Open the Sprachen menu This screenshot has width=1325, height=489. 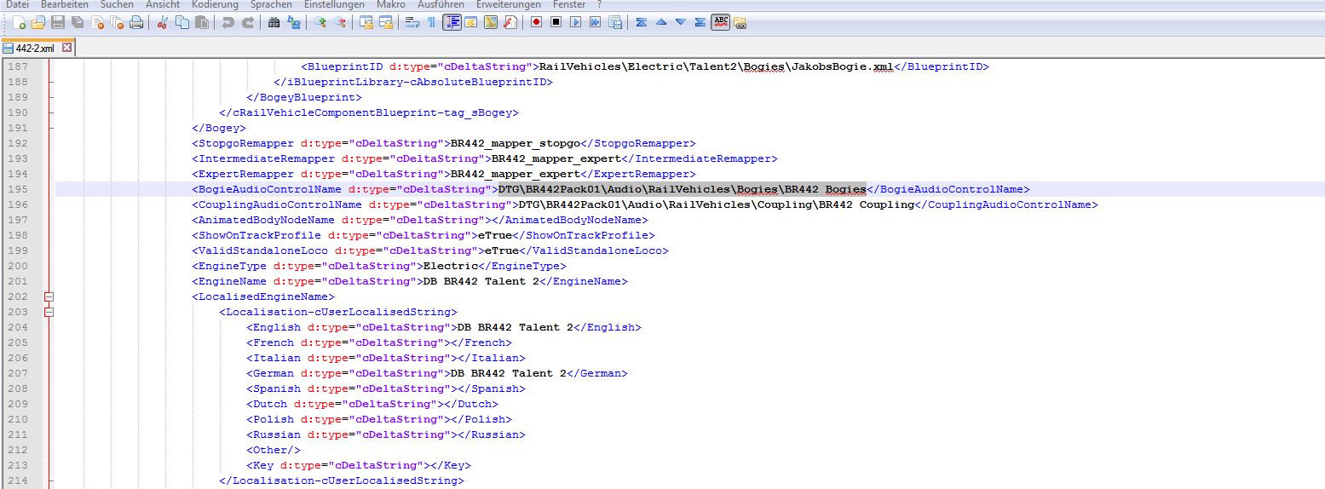(x=271, y=4)
